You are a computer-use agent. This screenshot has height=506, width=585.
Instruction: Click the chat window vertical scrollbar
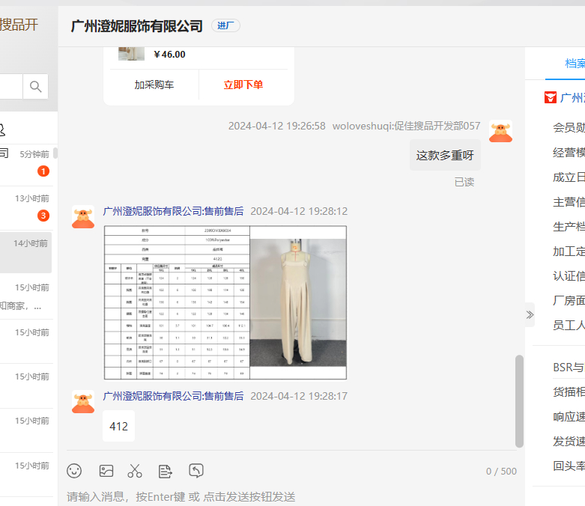pos(519,400)
